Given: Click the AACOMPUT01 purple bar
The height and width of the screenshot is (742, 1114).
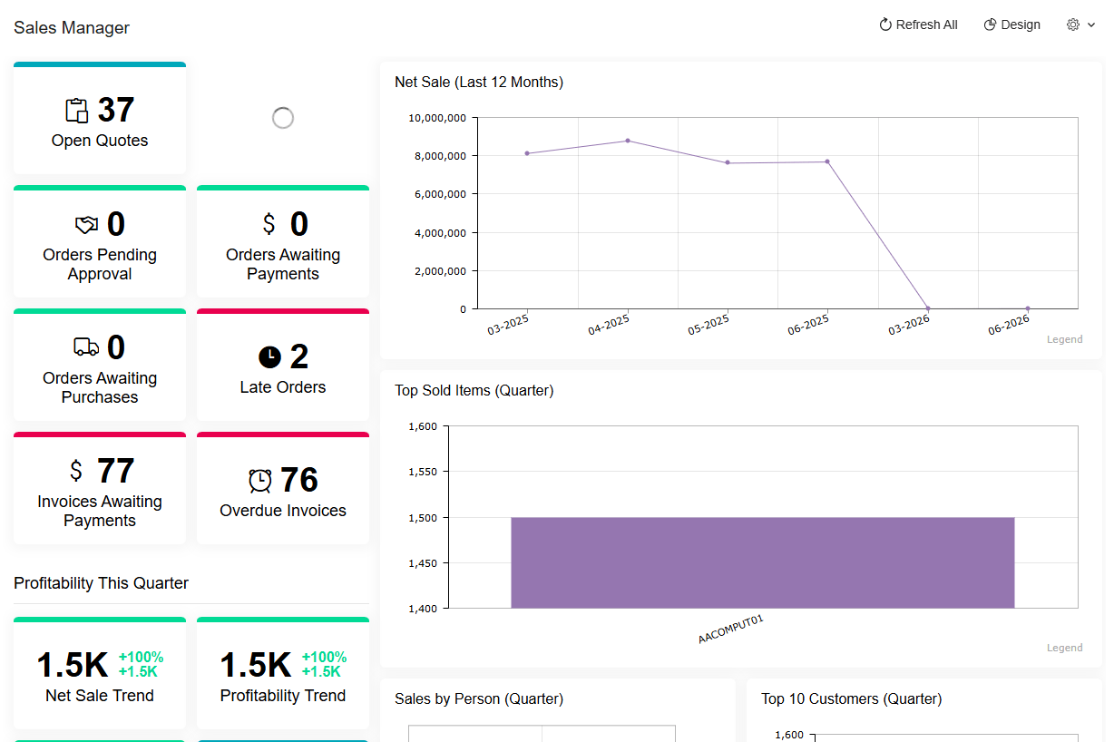Looking at the screenshot, I should coord(763,562).
